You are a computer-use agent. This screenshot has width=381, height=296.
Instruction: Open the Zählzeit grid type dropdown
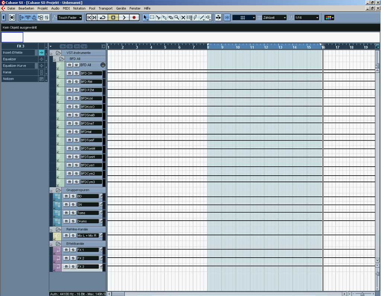(274, 18)
